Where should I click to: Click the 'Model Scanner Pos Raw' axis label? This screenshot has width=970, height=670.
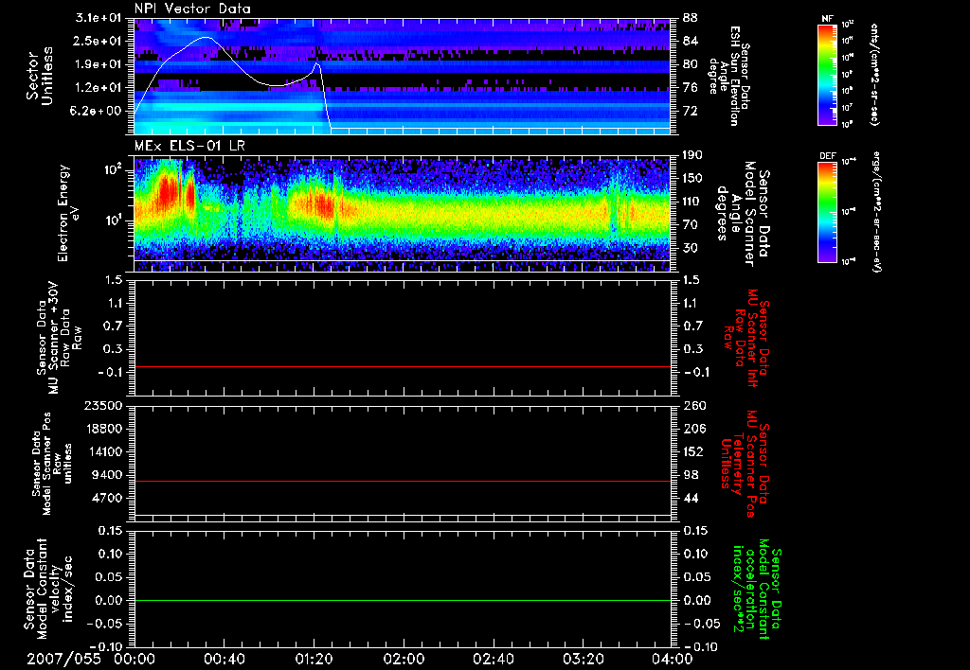click(52, 464)
